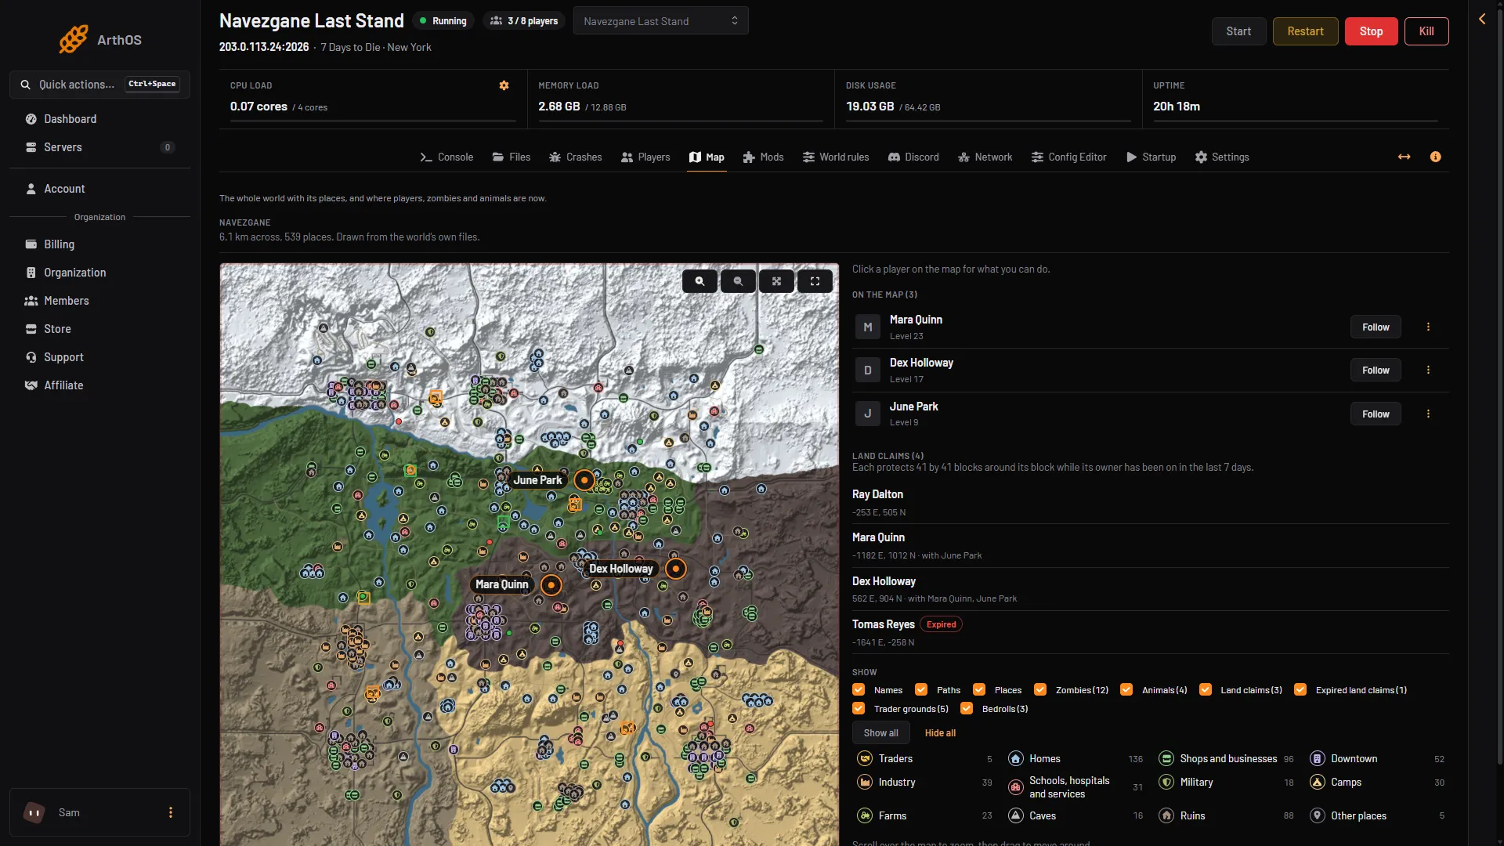1504x846 pixels.
Task: Open June Park's more options menu
Action: (x=1428, y=414)
